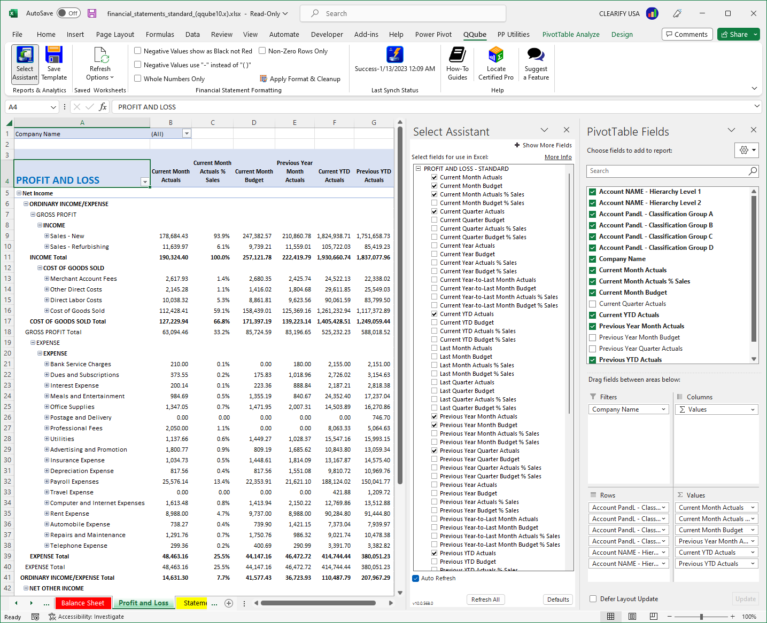Click the Suggest a Feature icon
Viewport: 767px width, 623px height.
535,63
